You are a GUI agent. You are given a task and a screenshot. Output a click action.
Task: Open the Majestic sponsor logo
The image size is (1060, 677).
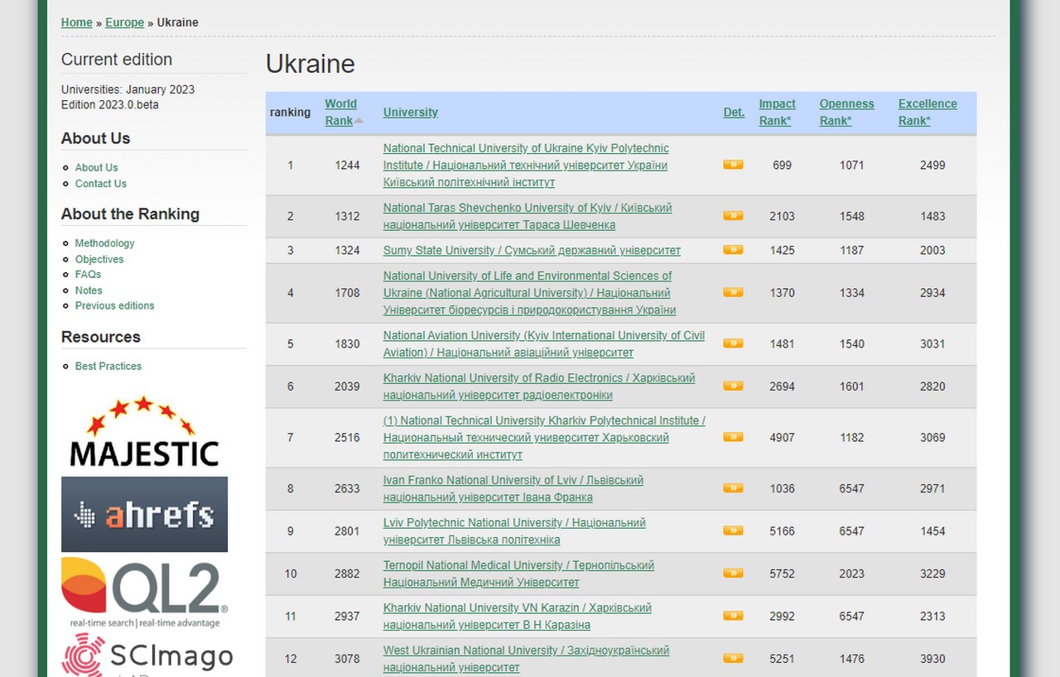(144, 431)
